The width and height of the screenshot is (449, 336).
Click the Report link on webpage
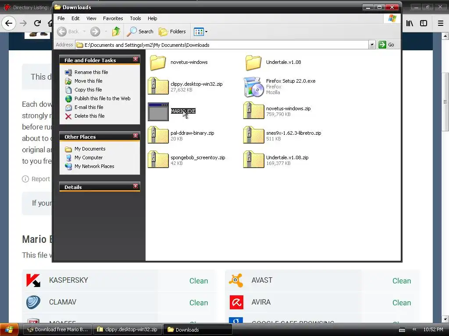click(x=36, y=179)
